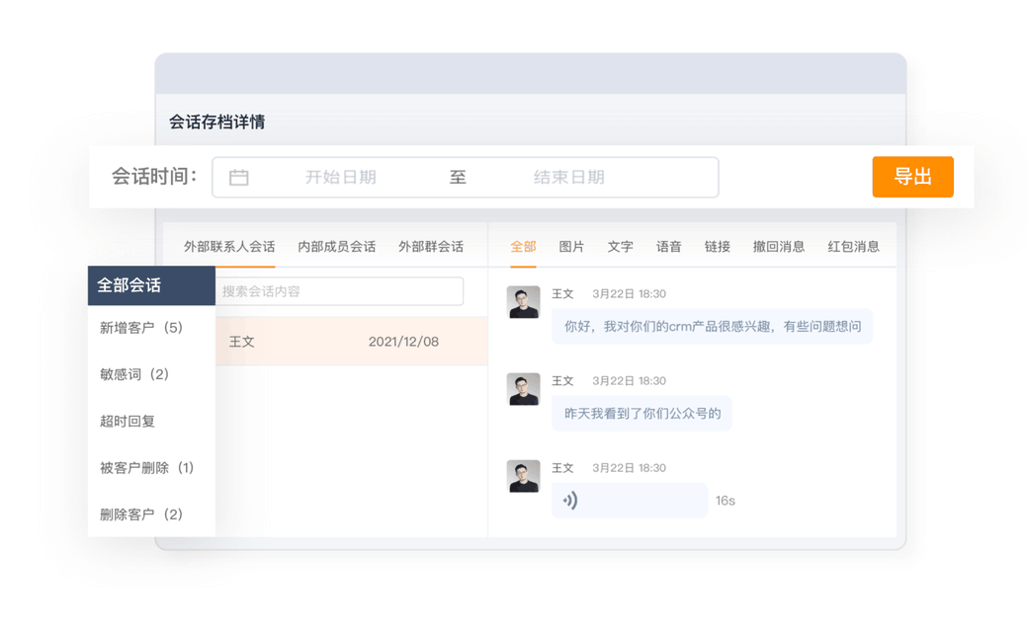Switch to 外部联系人会话 tab
1028x632 pixels.
coord(229,247)
